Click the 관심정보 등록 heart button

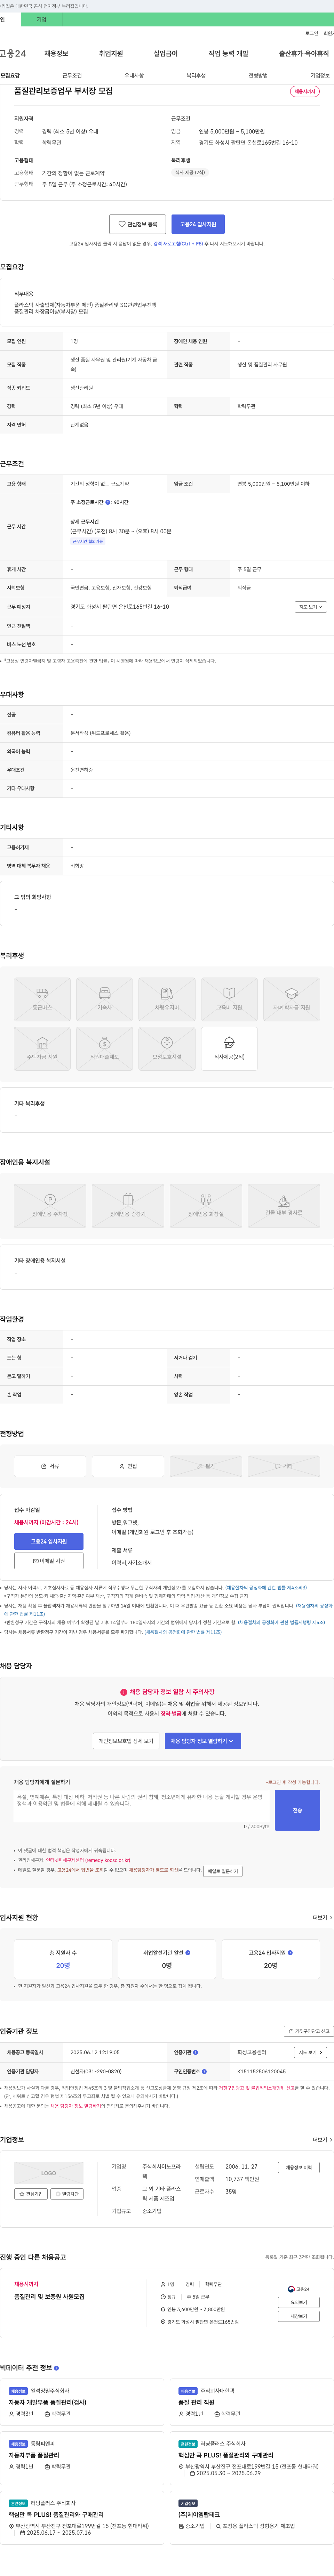137,224
